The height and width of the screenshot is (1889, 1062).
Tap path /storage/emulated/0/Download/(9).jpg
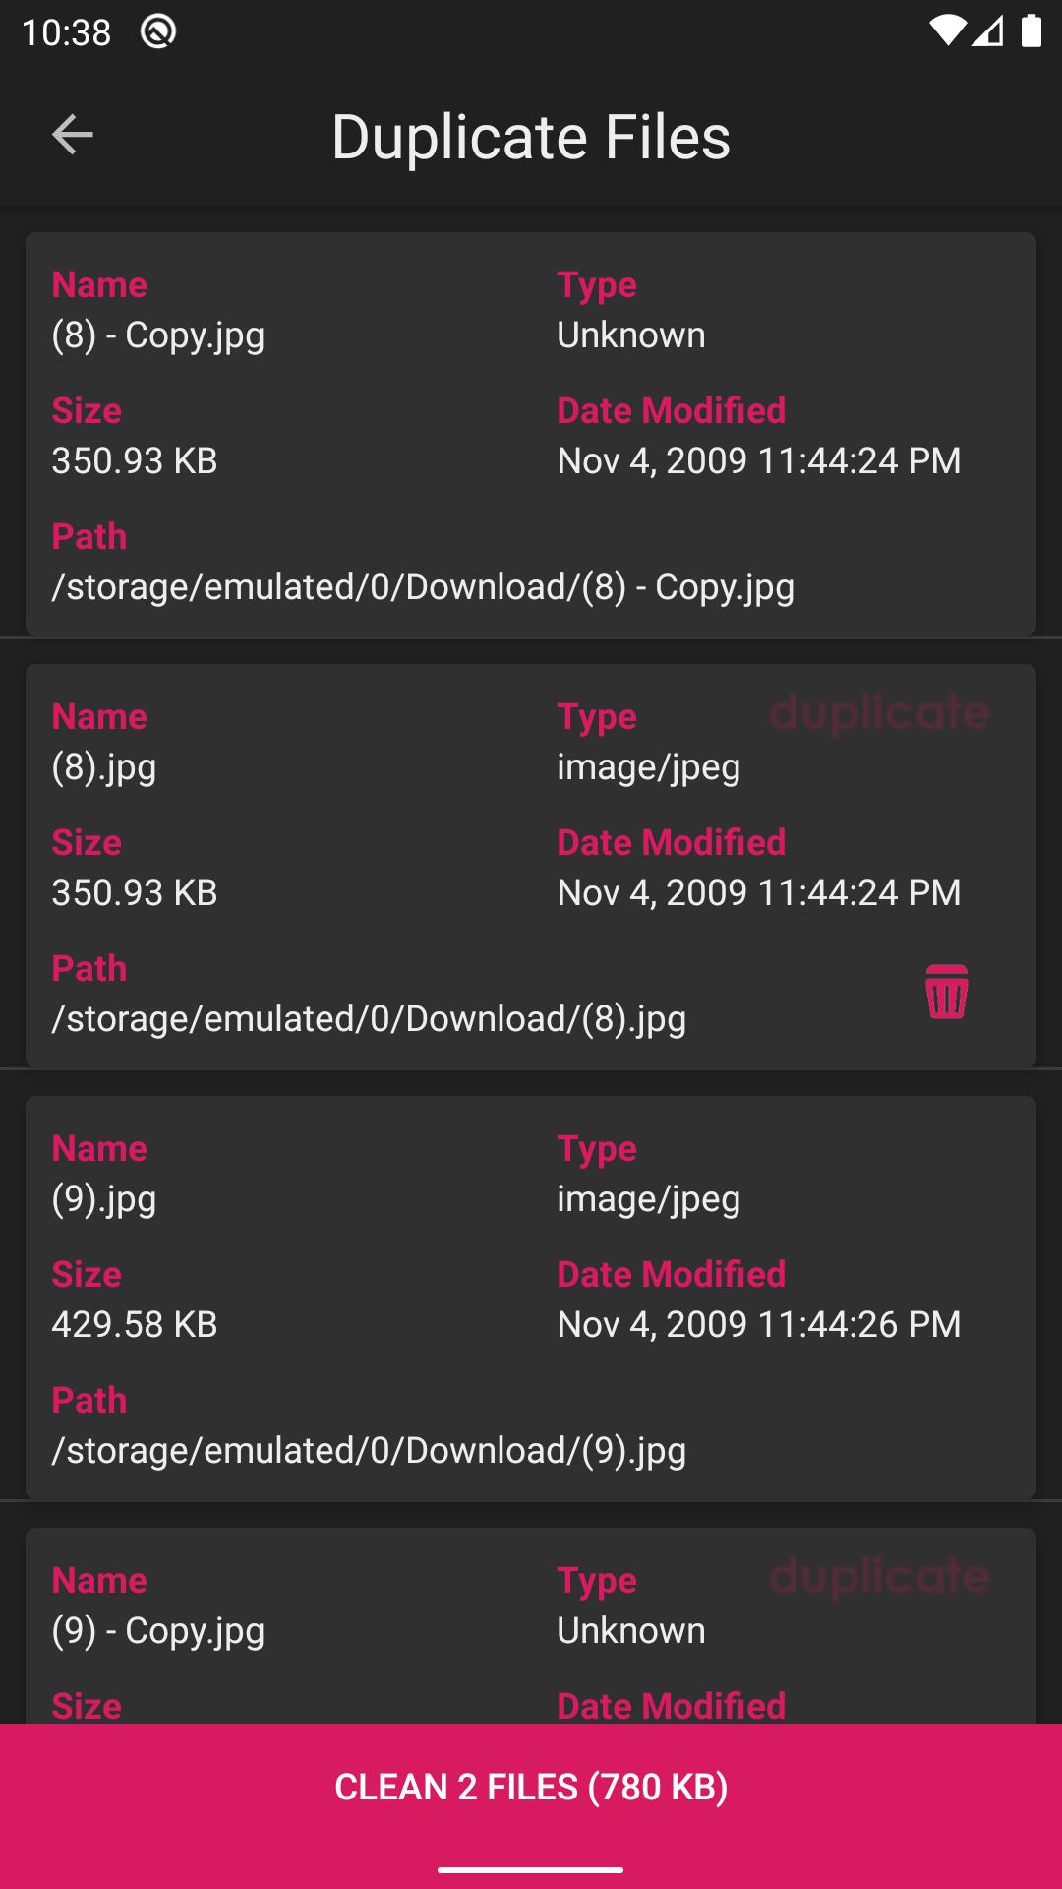pos(369,1451)
